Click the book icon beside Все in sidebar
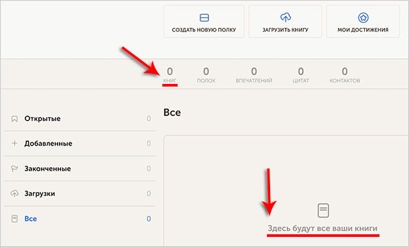This screenshot has width=409, height=247. point(15,219)
